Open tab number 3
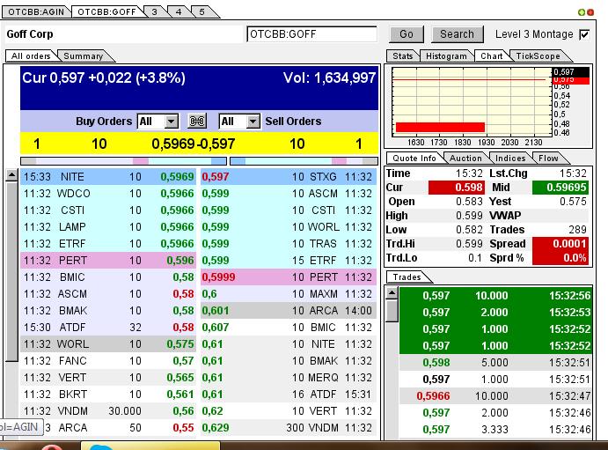This screenshot has width=608, height=450. [154, 12]
